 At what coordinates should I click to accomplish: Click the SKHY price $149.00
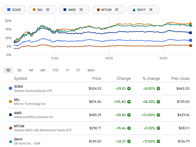pyautogui.click(x=95, y=141)
